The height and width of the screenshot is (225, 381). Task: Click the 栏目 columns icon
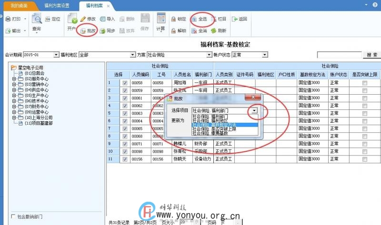[214, 19]
